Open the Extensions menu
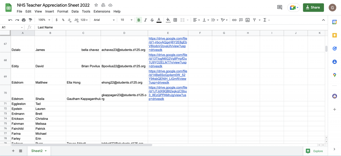 [102, 11]
